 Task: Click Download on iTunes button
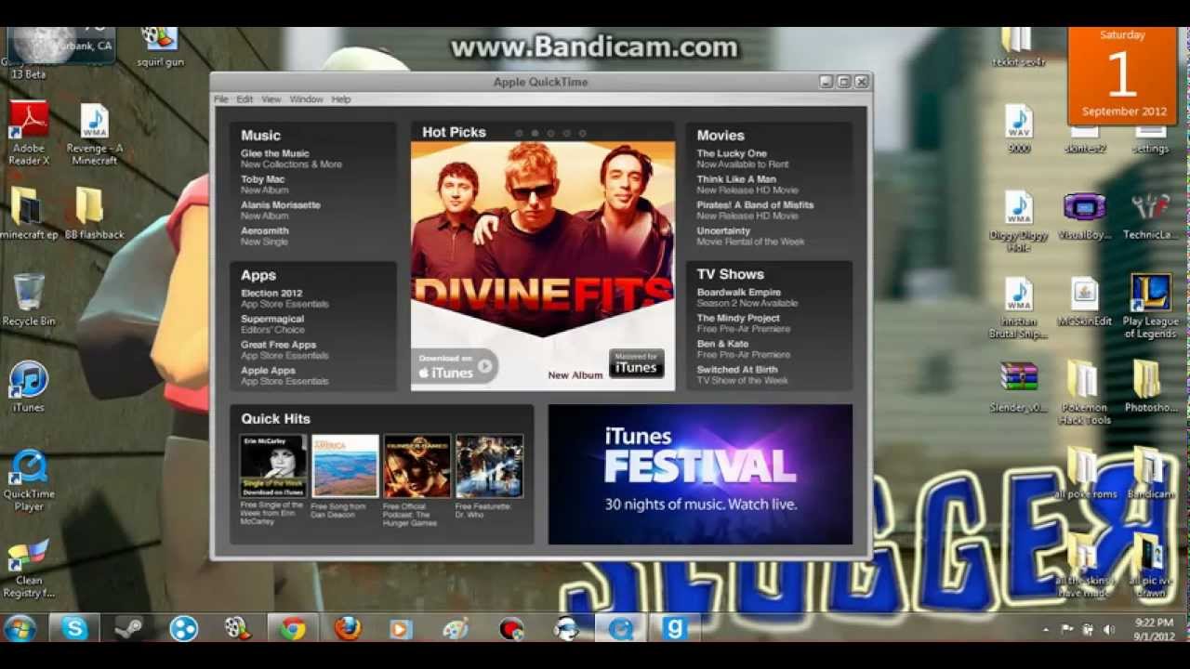tap(455, 366)
